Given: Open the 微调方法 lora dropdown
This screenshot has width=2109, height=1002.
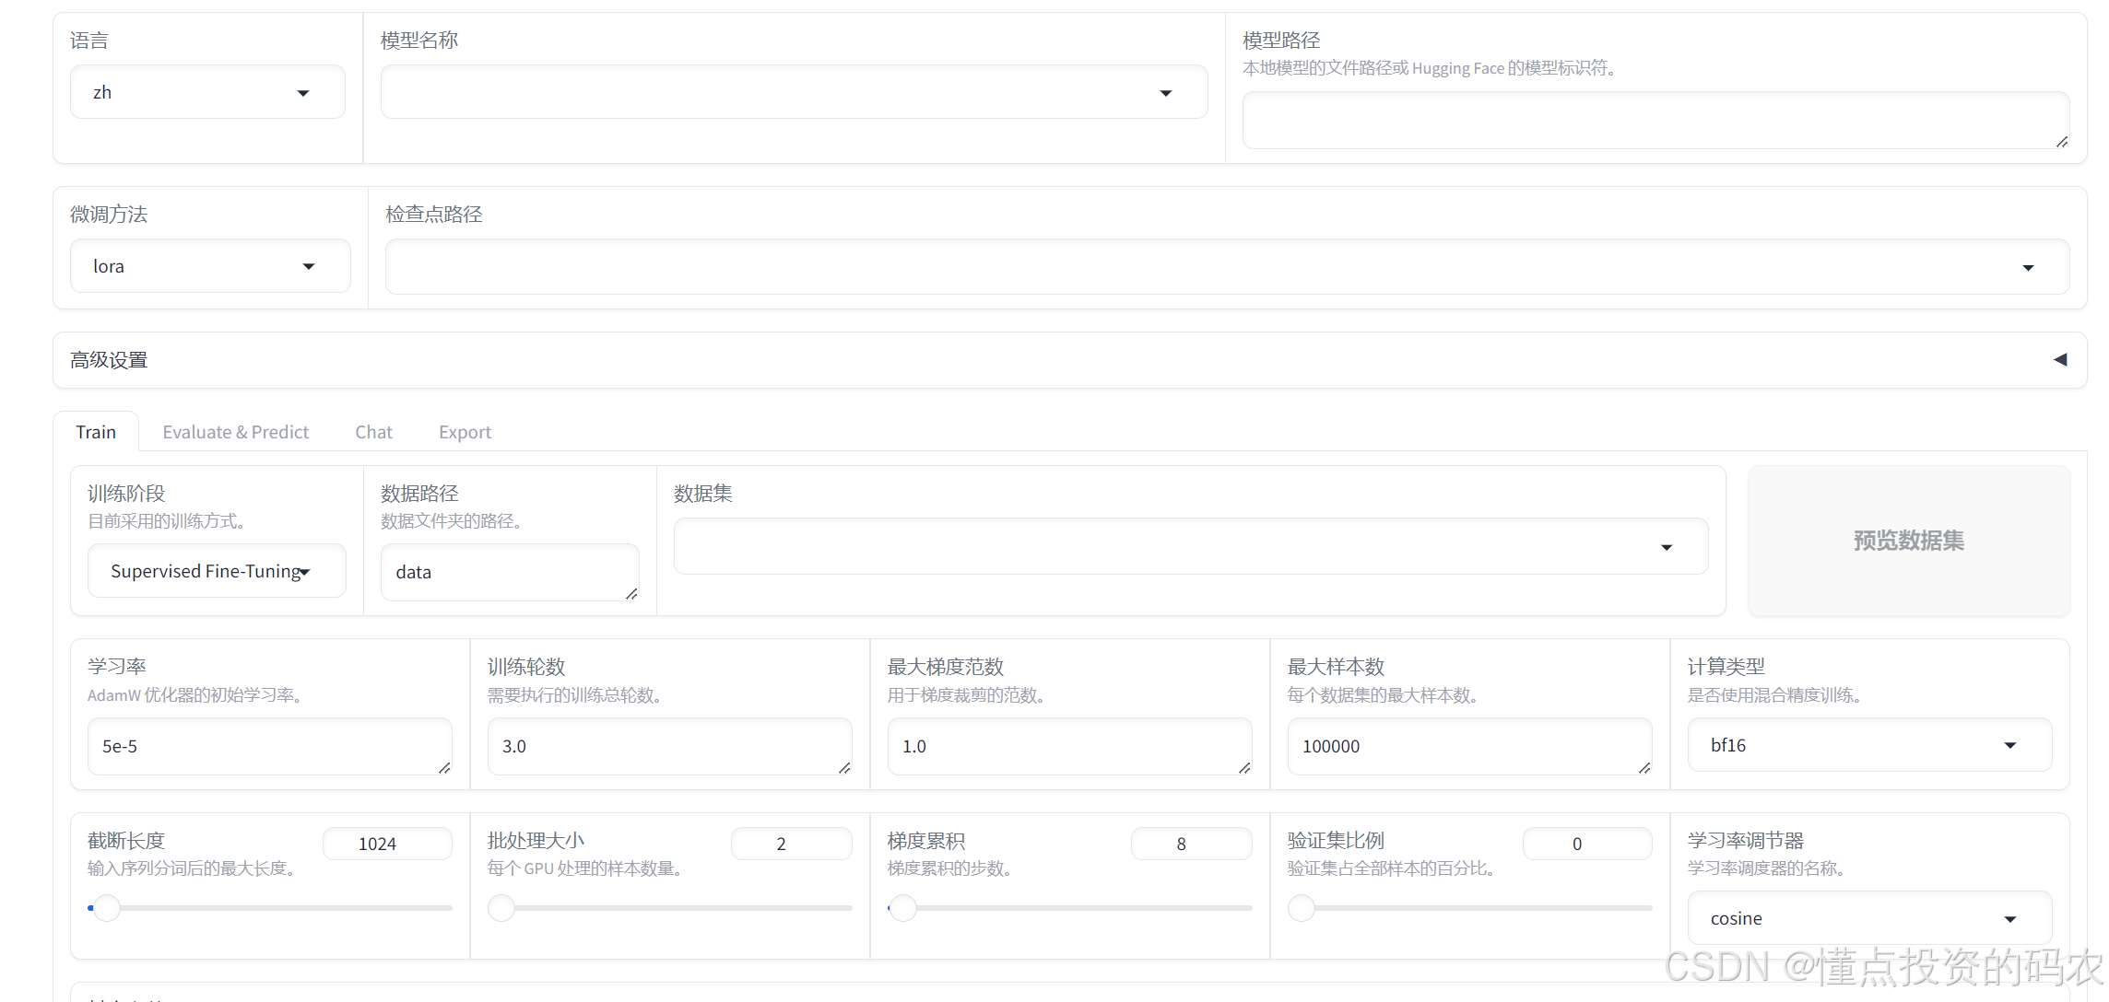Looking at the screenshot, I should 209,266.
